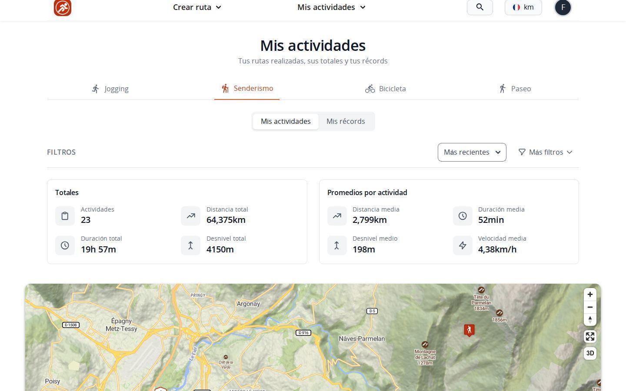Open the Paseo tab

(x=515, y=89)
